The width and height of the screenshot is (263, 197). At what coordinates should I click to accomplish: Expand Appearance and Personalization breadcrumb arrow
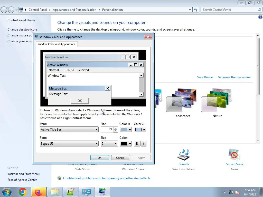pos(99,10)
